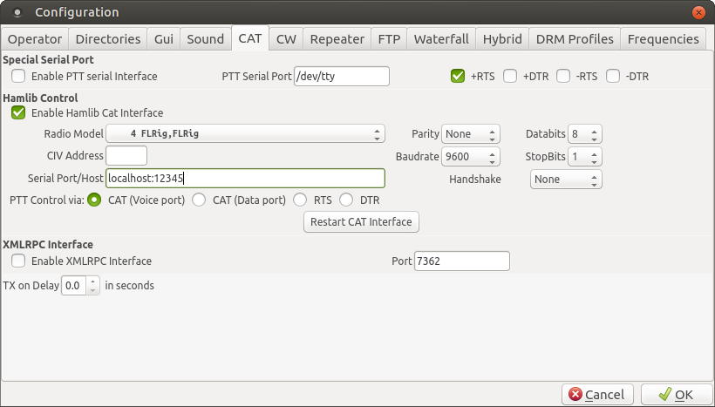Open the DRM Profiles tab
This screenshot has height=407, width=715.
pos(575,39)
